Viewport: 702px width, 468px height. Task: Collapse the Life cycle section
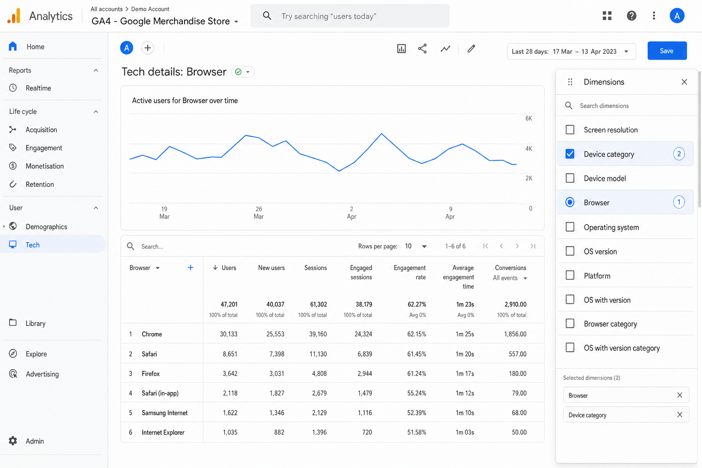click(96, 112)
